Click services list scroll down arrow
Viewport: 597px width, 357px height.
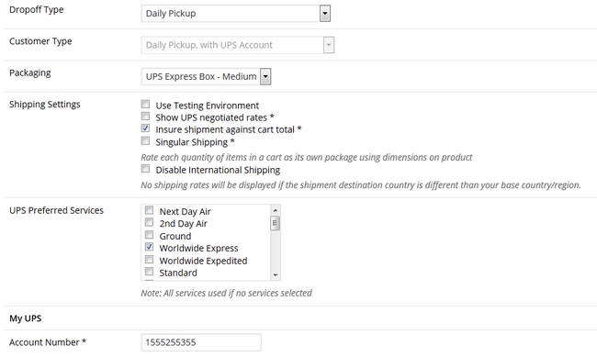click(276, 274)
